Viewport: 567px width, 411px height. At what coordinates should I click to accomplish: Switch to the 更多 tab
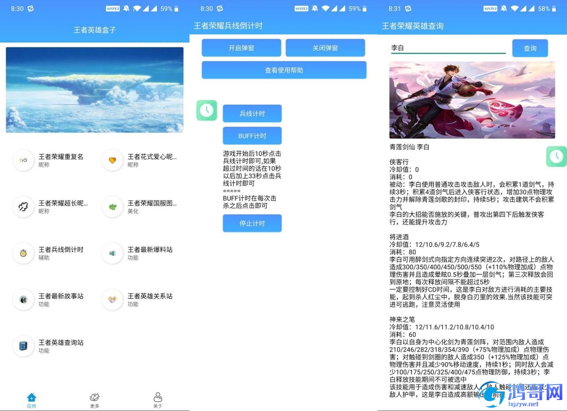point(94,400)
